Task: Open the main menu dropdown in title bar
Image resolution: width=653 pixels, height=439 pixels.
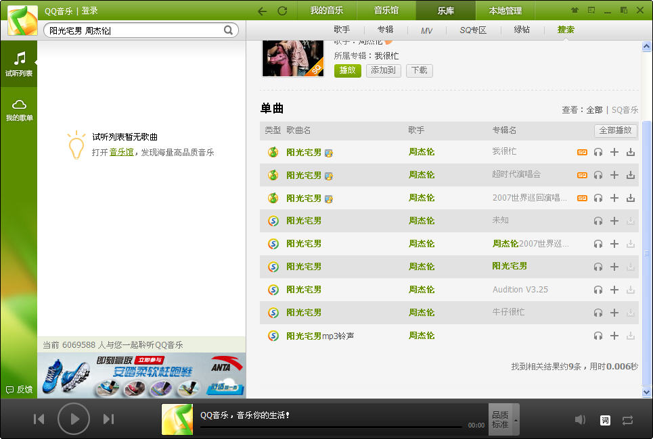Action: pos(591,10)
